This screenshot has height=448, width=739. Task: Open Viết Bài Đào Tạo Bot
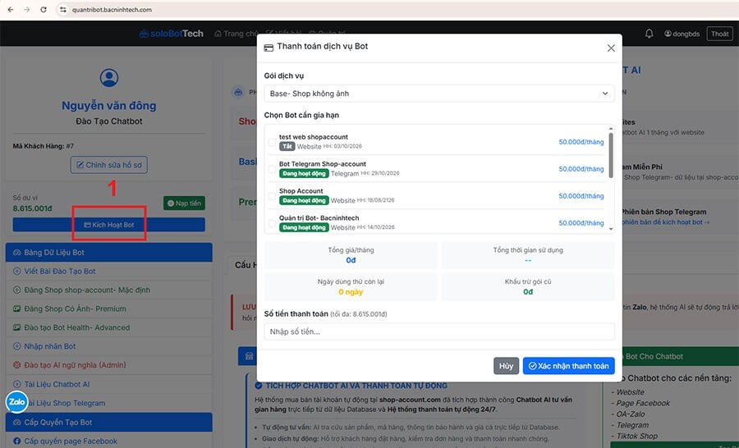click(109, 272)
